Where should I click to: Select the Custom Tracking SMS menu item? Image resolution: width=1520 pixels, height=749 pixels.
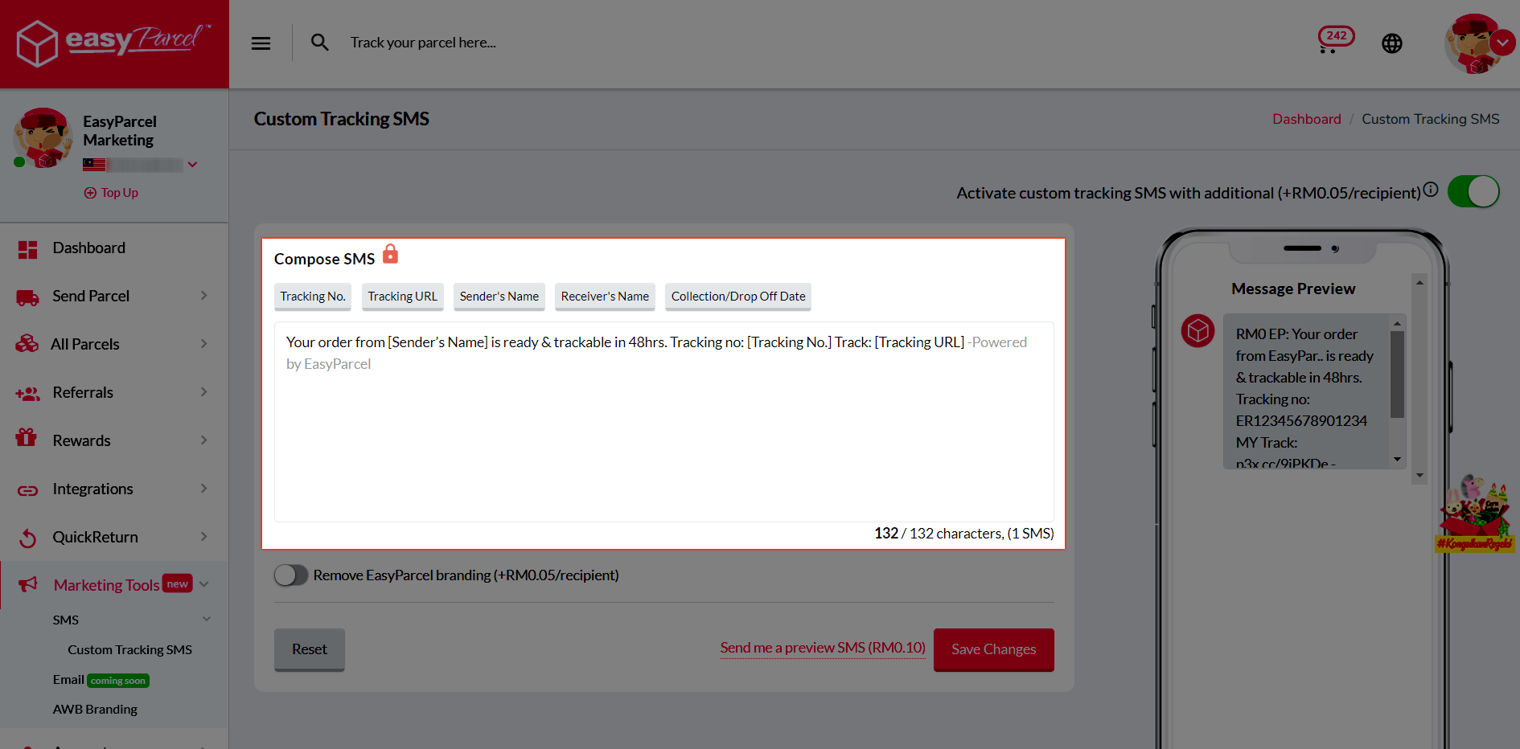pyautogui.click(x=129, y=649)
